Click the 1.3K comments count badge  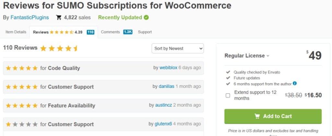tap(128, 32)
